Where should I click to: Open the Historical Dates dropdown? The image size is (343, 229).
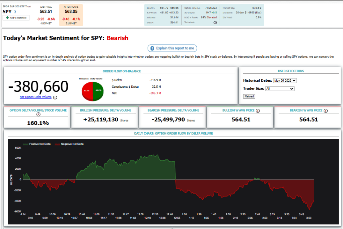click(x=285, y=80)
